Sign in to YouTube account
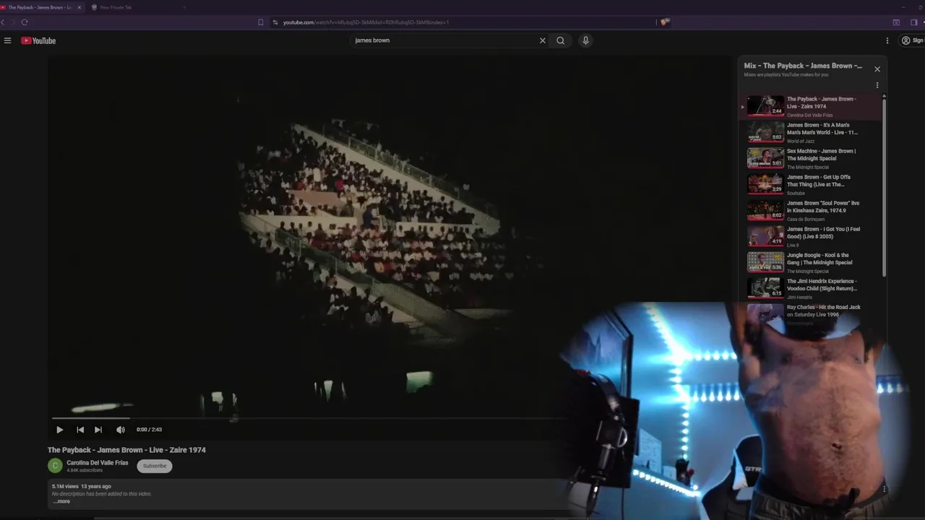The width and height of the screenshot is (925, 520). pos(912,40)
